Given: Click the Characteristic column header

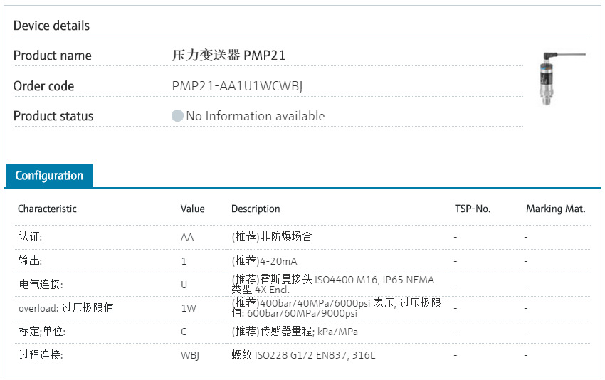Looking at the screenshot, I should tap(47, 209).
